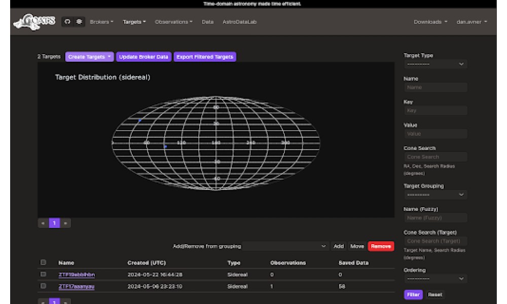Open the Target Type dropdown

pos(435,64)
